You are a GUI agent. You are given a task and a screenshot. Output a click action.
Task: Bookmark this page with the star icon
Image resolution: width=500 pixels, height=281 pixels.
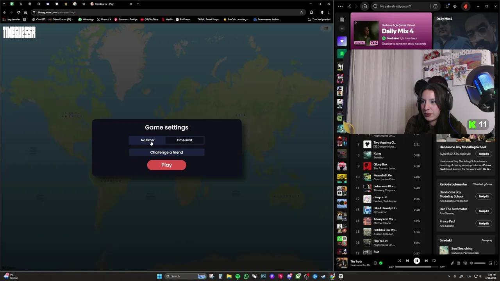(x=301, y=12)
